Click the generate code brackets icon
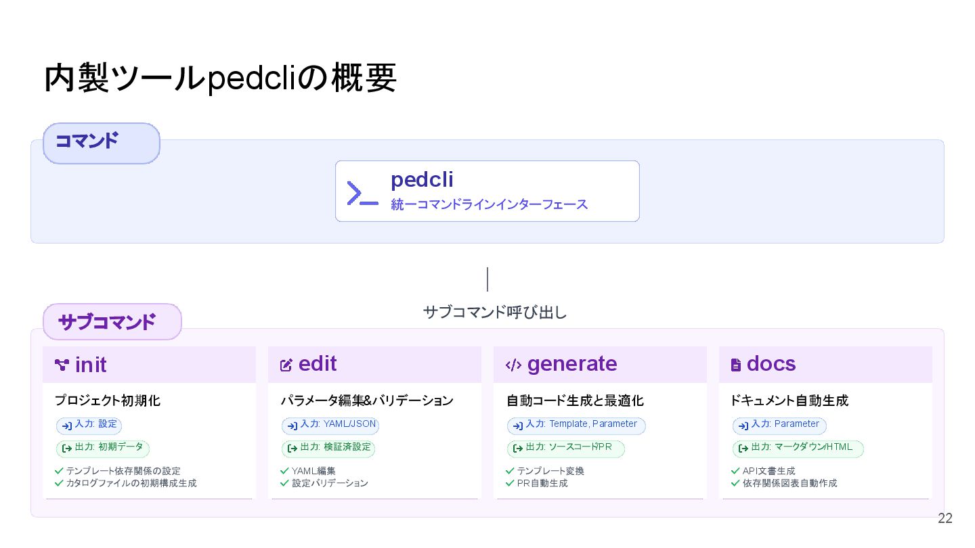The width and height of the screenshot is (975, 548). [513, 365]
